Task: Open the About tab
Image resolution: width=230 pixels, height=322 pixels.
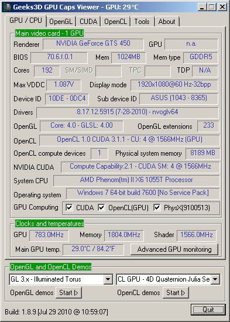Action: [x=167, y=22]
